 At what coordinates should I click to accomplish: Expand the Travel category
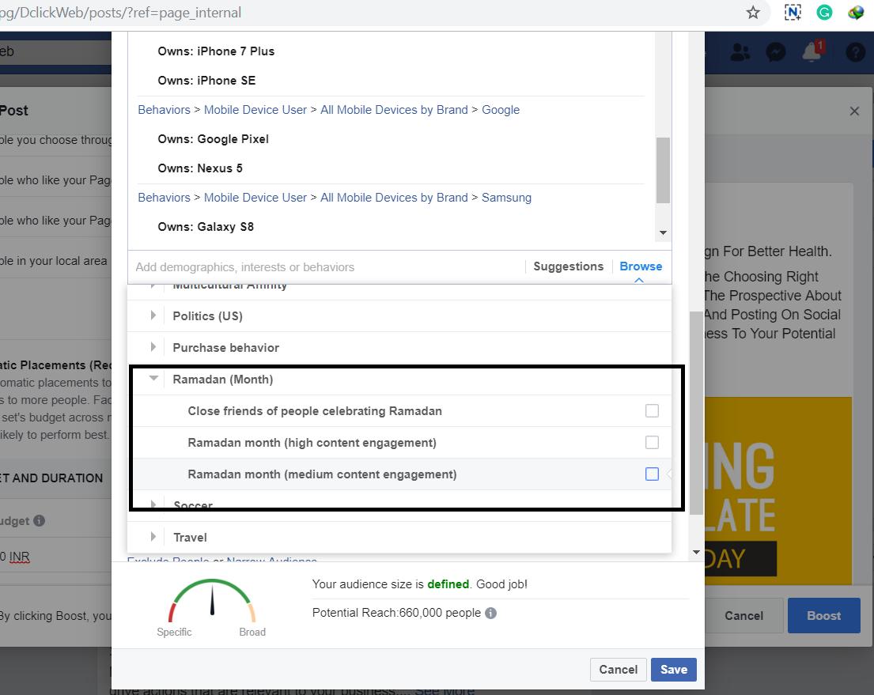click(153, 537)
